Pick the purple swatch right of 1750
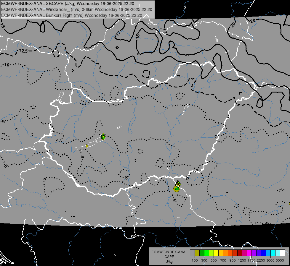The image size is (290, 266). pos(254,253)
